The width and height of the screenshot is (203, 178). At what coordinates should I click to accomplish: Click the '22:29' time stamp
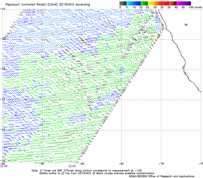tap(72, 166)
